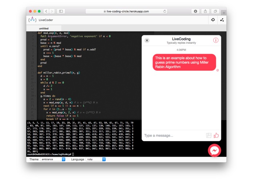The height and width of the screenshot is (180, 253).
Task: Click the Messenger chat bubble button
Action: click(214, 150)
